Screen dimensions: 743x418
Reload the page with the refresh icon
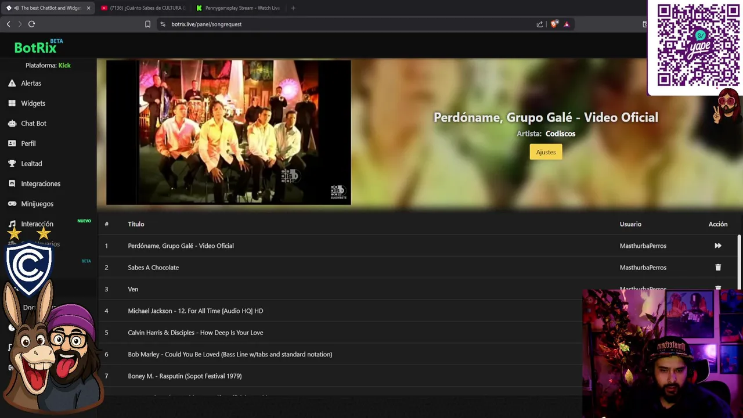point(31,24)
